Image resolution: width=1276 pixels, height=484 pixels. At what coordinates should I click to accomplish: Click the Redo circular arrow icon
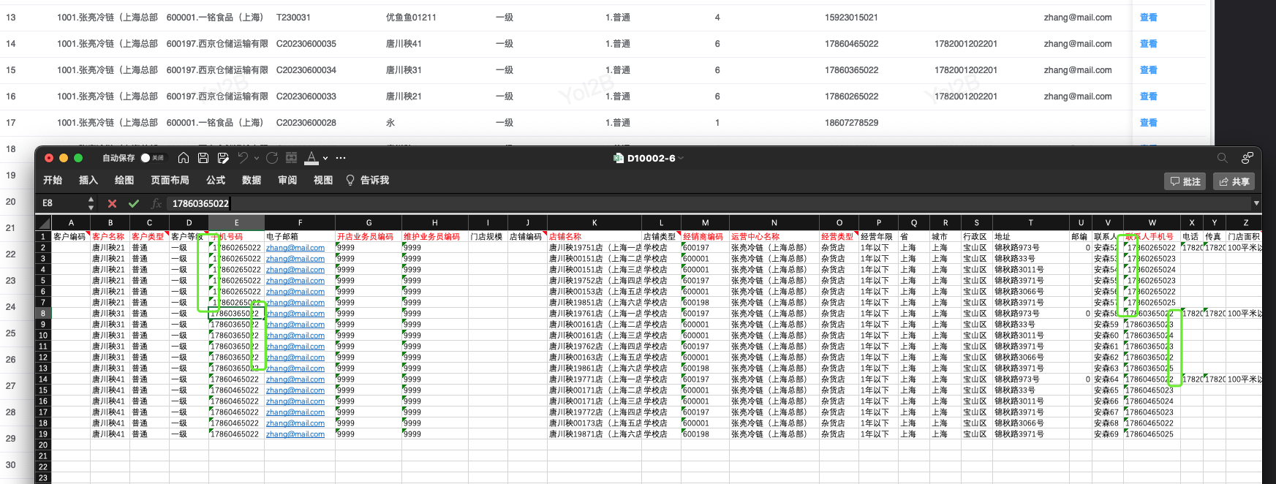pos(272,158)
